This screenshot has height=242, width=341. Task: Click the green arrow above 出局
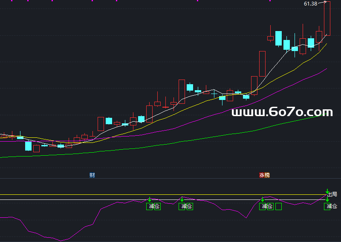[x=327, y=191]
